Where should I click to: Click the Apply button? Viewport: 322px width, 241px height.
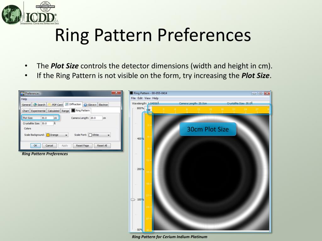pyautogui.click(x=65, y=146)
